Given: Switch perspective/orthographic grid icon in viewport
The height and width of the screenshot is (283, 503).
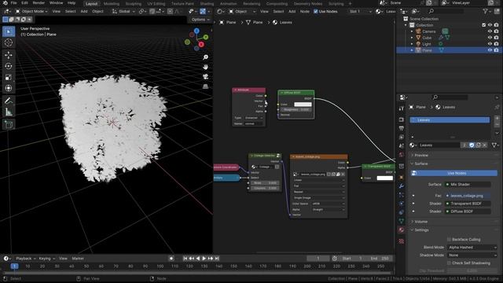Looking at the screenshot, I should click(205, 86).
